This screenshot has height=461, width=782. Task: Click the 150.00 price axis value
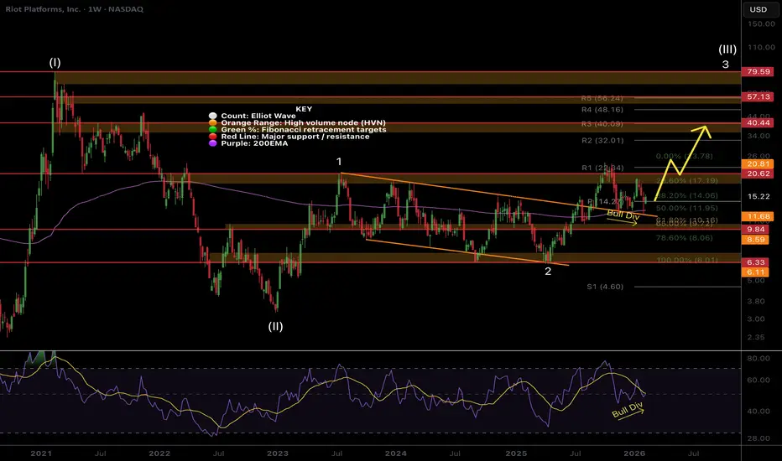click(761, 24)
